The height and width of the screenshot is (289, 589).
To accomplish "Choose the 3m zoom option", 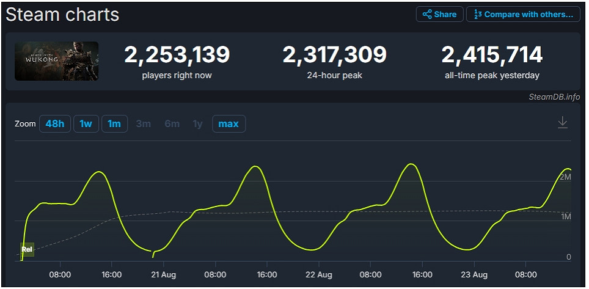I will coord(144,124).
